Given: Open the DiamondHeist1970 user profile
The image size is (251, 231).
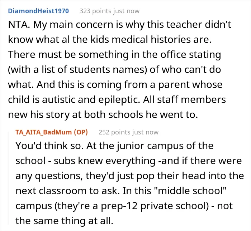Looking at the screenshot, I should (38, 11).
